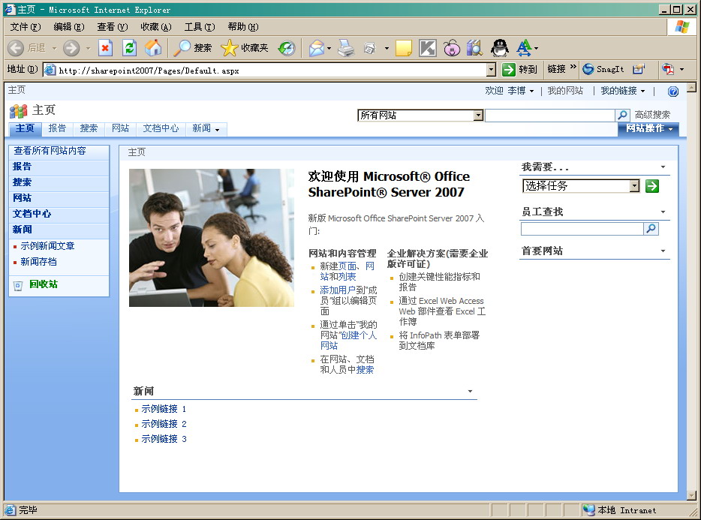
Task: Open the blue help question mark icon
Action: (672, 92)
